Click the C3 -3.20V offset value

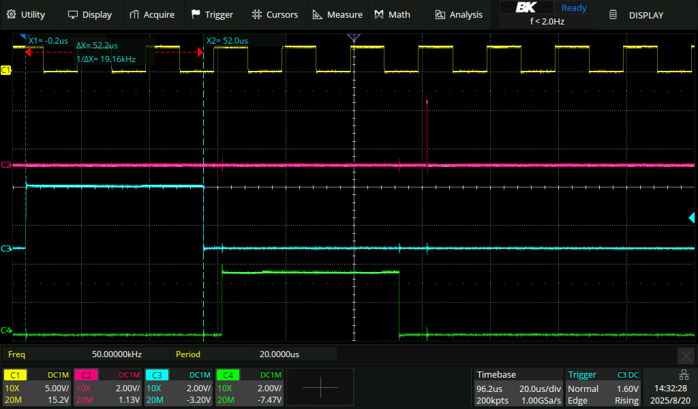(x=198, y=400)
